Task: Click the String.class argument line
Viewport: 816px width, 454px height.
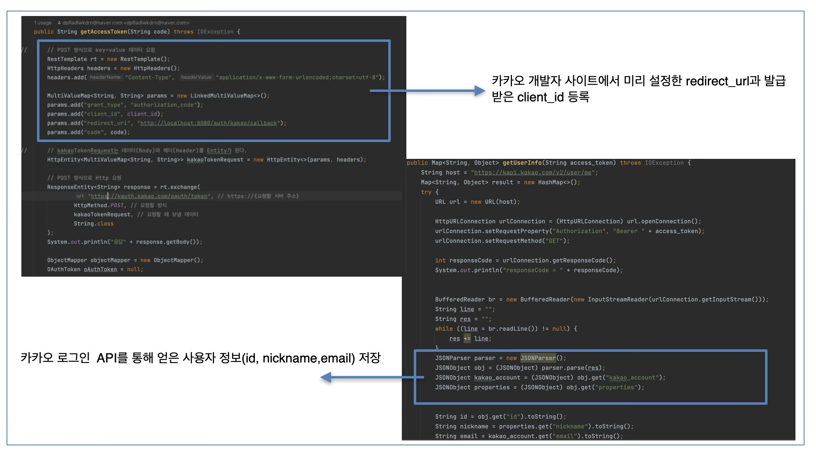Action: (94, 224)
